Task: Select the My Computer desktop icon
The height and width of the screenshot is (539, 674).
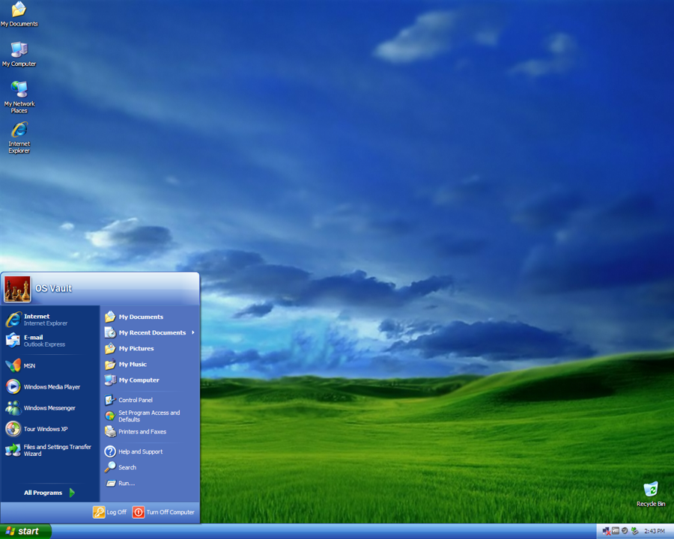Action: click(19, 55)
